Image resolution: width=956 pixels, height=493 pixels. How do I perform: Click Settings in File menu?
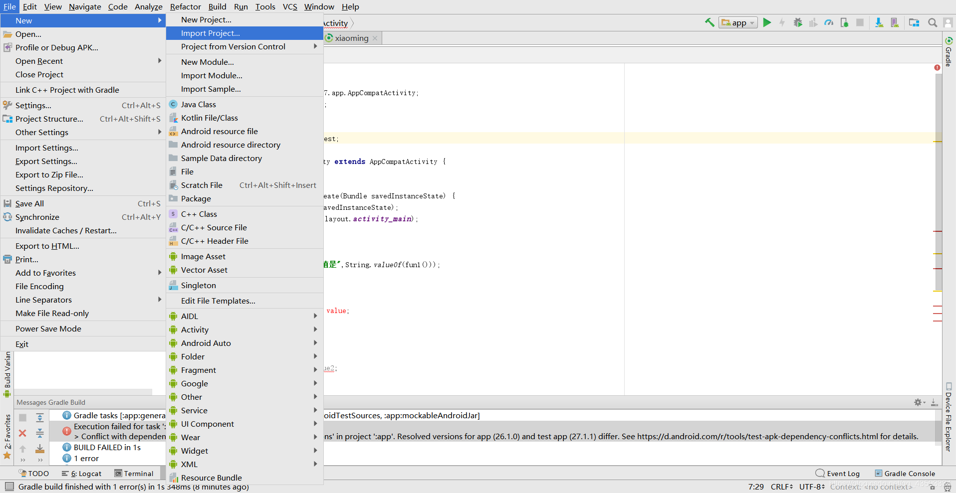[83, 105]
